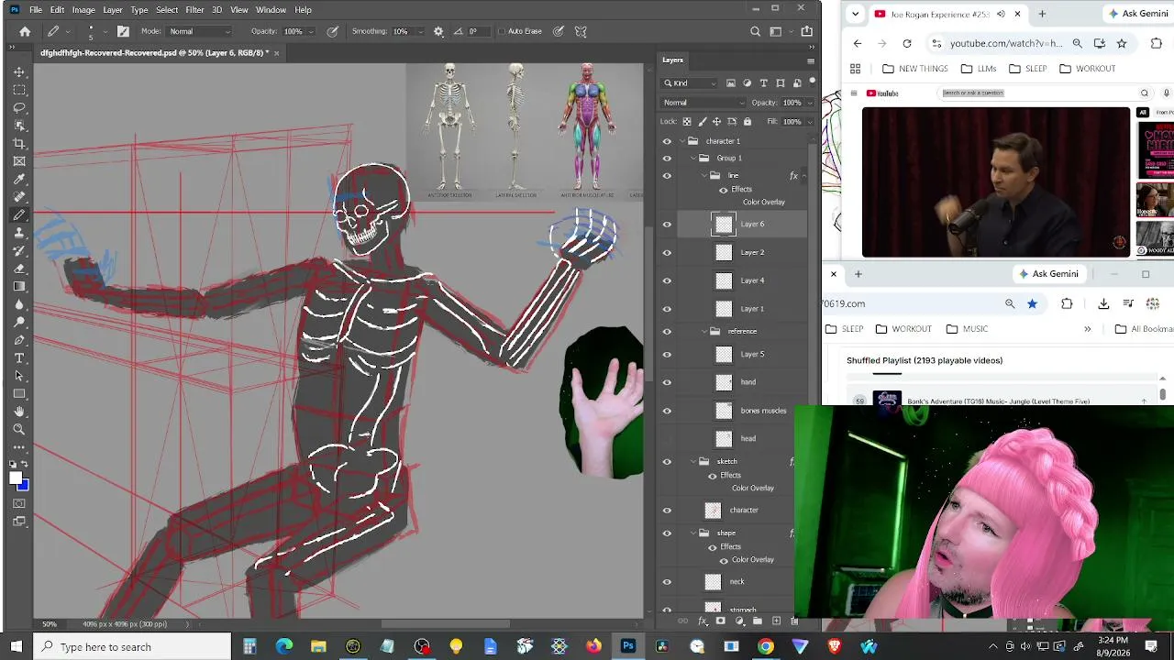Click the background color swatch
Screen dimensions: 1174x660
coord(24,486)
